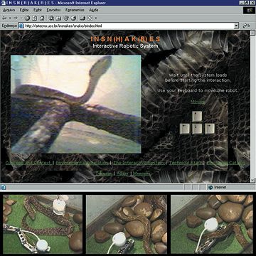Viewport: 256px width, 256px height.
Task: Expand the address bar dropdown list
Action: pyautogui.click(x=236, y=26)
